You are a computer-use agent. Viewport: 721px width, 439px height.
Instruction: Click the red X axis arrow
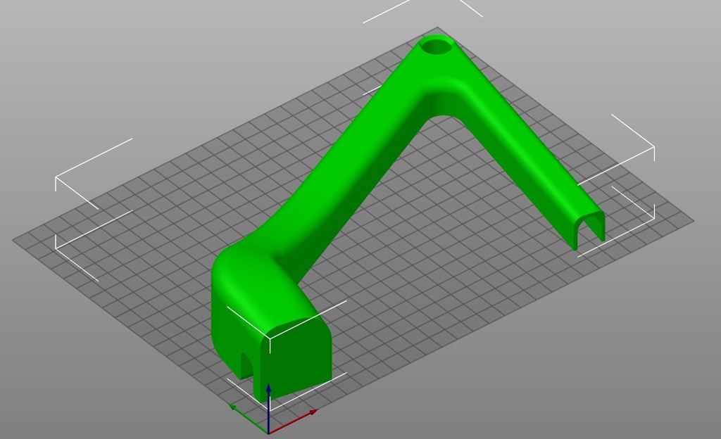coord(293,421)
